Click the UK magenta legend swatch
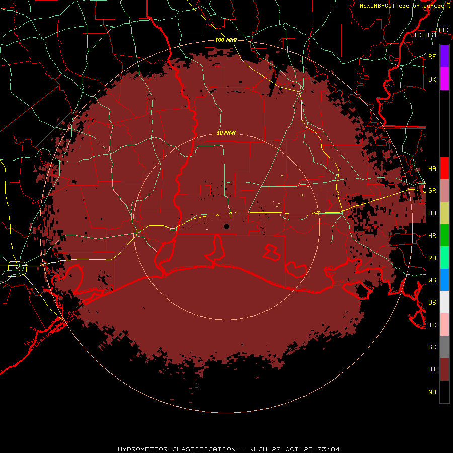The image size is (453, 453). [444, 79]
